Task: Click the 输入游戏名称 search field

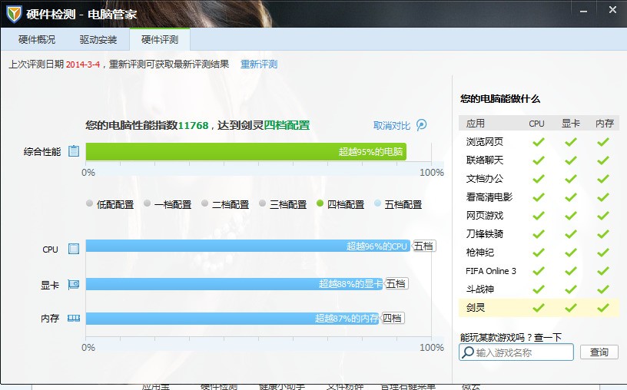Action: pos(516,352)
